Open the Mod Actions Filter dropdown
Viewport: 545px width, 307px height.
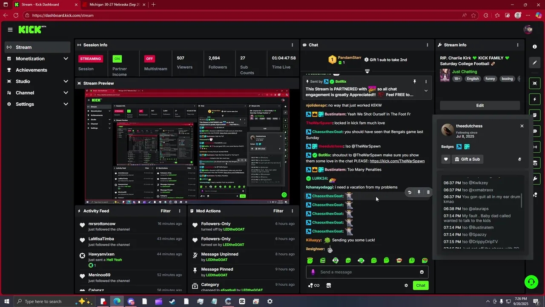(278, 211)
